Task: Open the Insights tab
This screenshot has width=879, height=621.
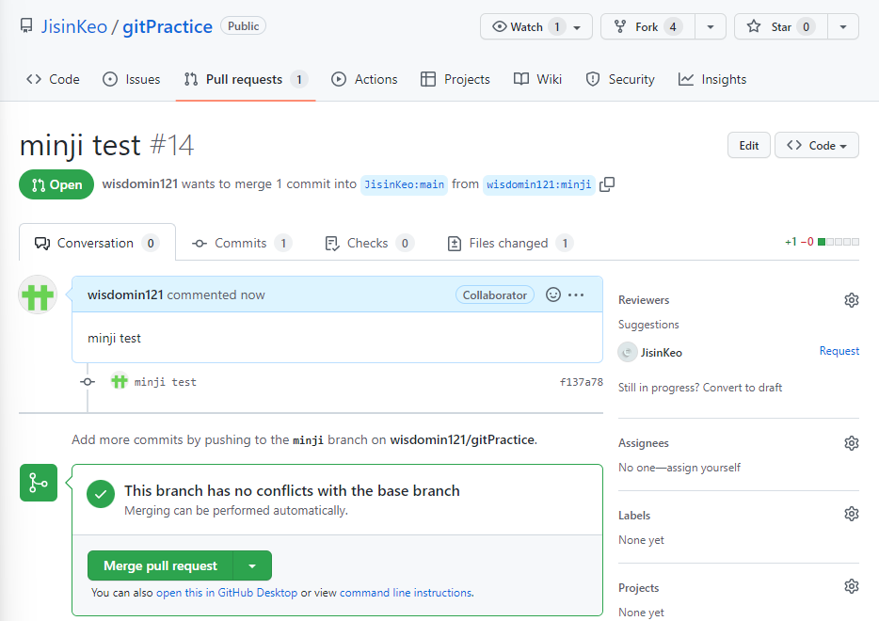Action: (712, 80)
